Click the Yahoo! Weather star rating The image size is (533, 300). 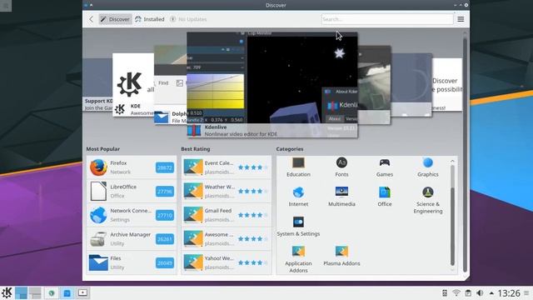(x=253, y=262)
